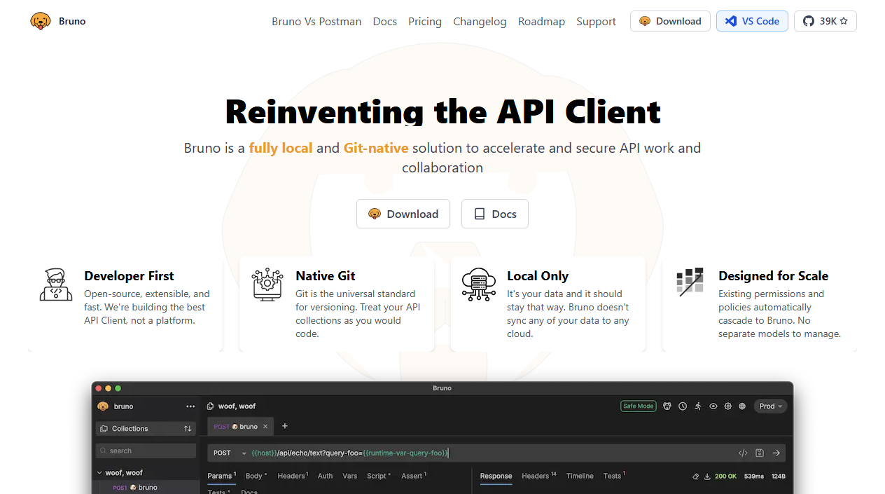Open settings via the gear icon

[728, 406]
